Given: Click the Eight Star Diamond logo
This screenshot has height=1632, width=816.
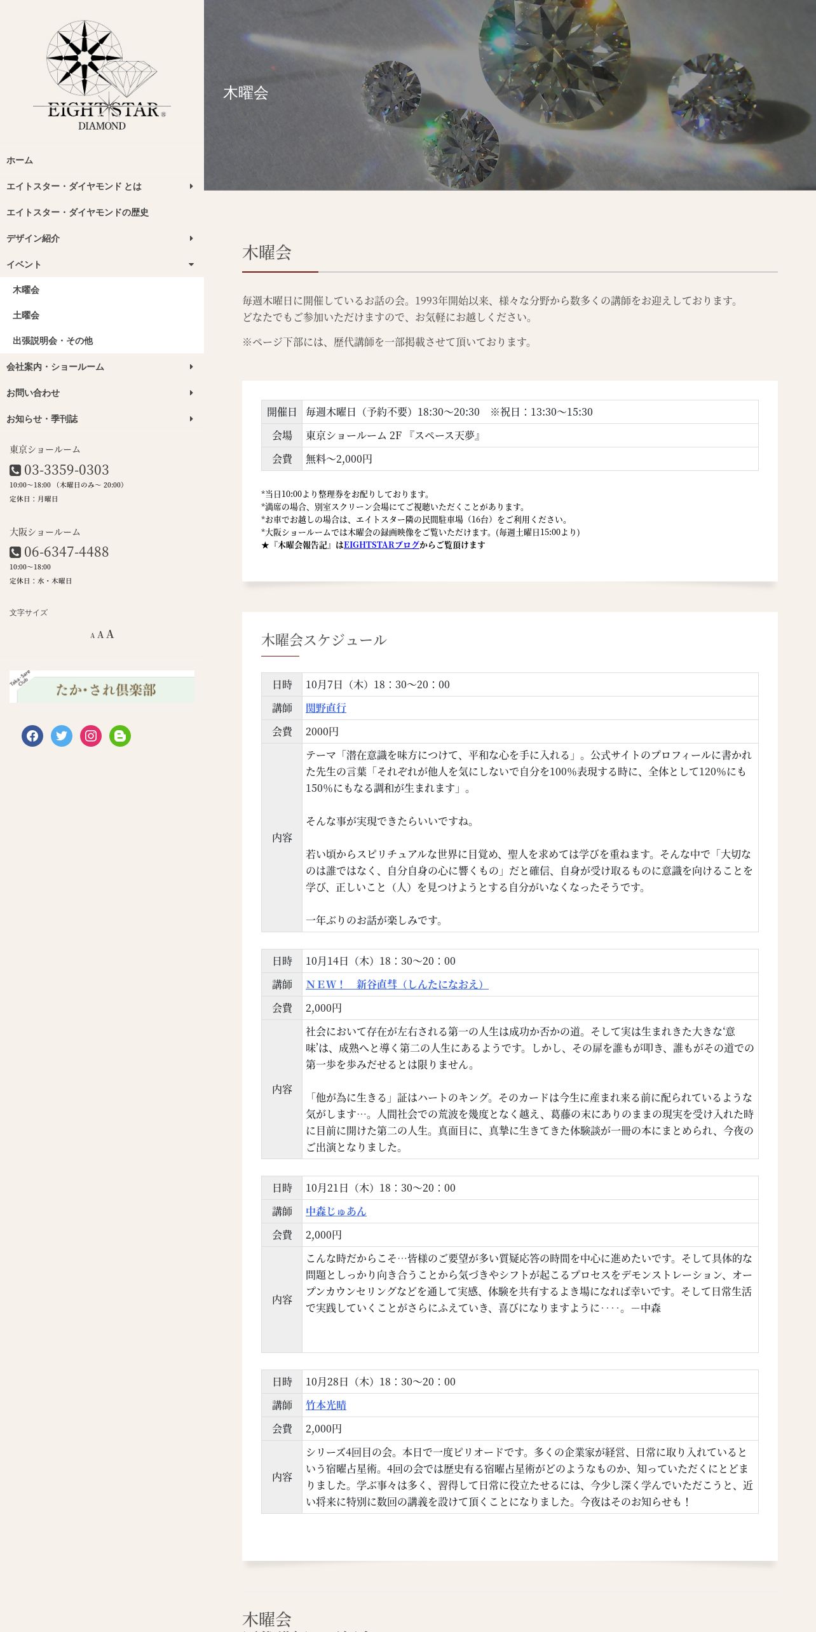Looking at the screenshot, I should (102, 75).
